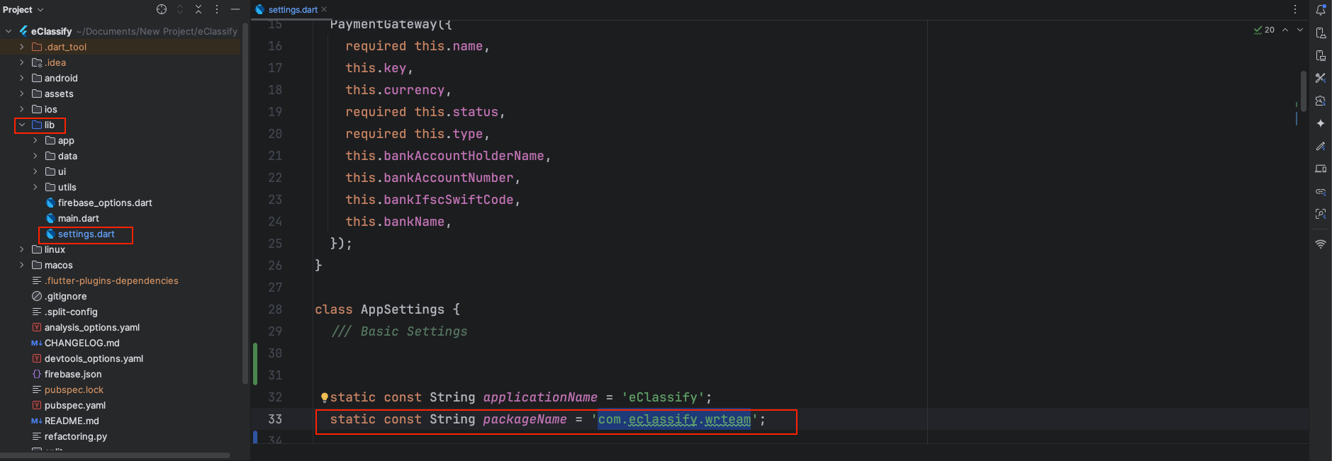Screen dimensions: 1332x461
Task: Select settings.dart in the project tree
Action: (x=86, y=234)
